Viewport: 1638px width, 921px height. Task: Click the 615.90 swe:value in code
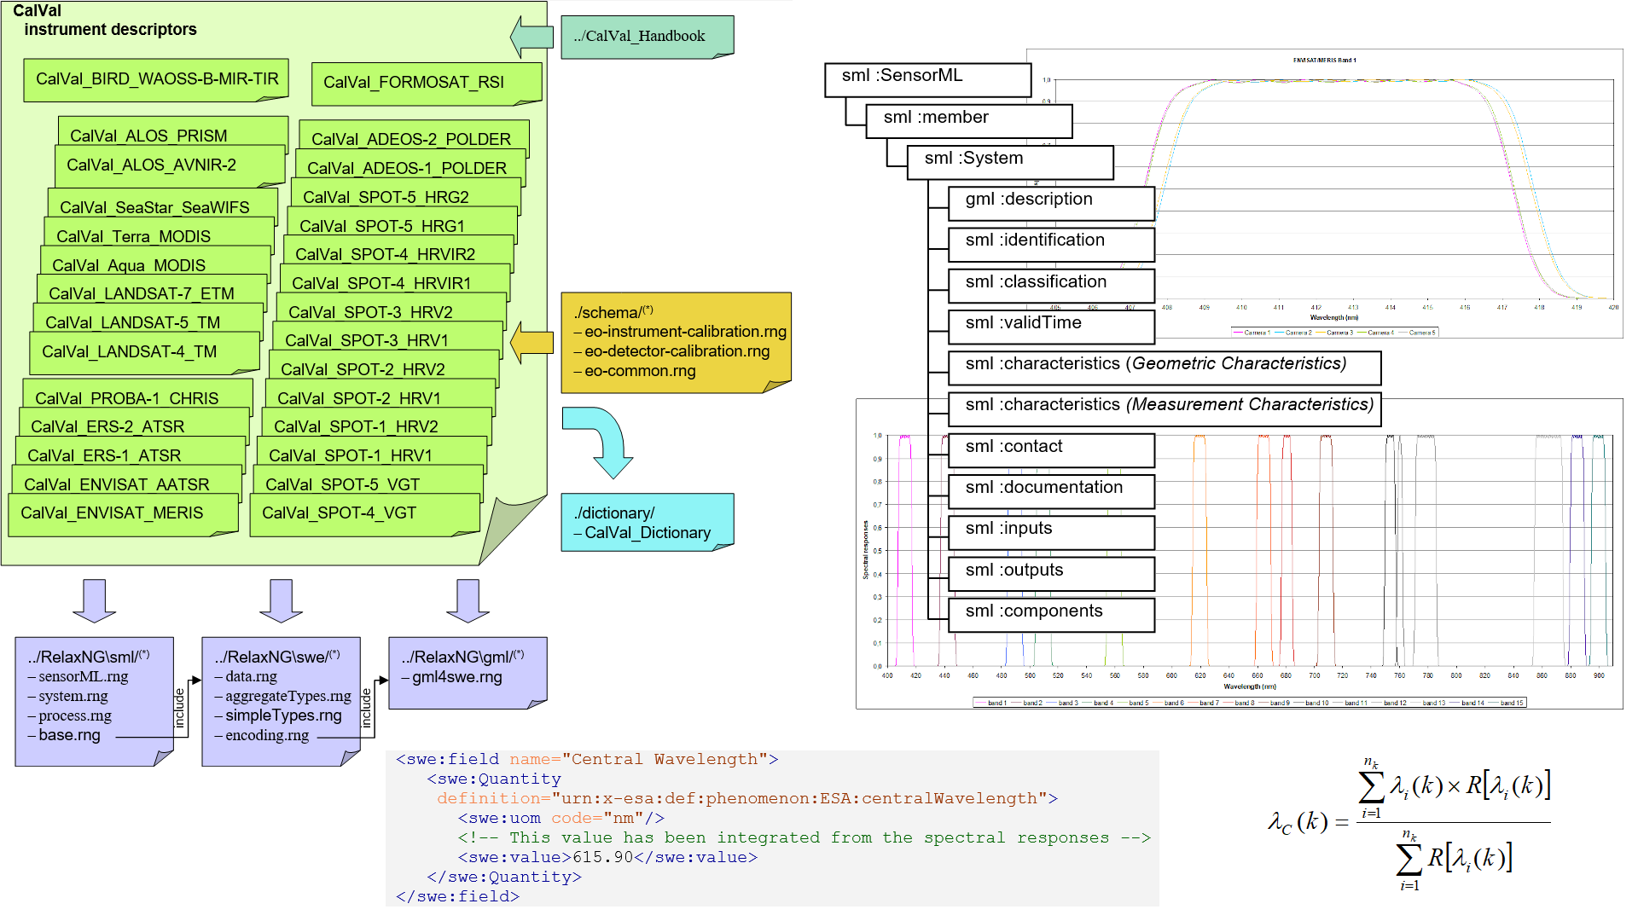point(603,858)
